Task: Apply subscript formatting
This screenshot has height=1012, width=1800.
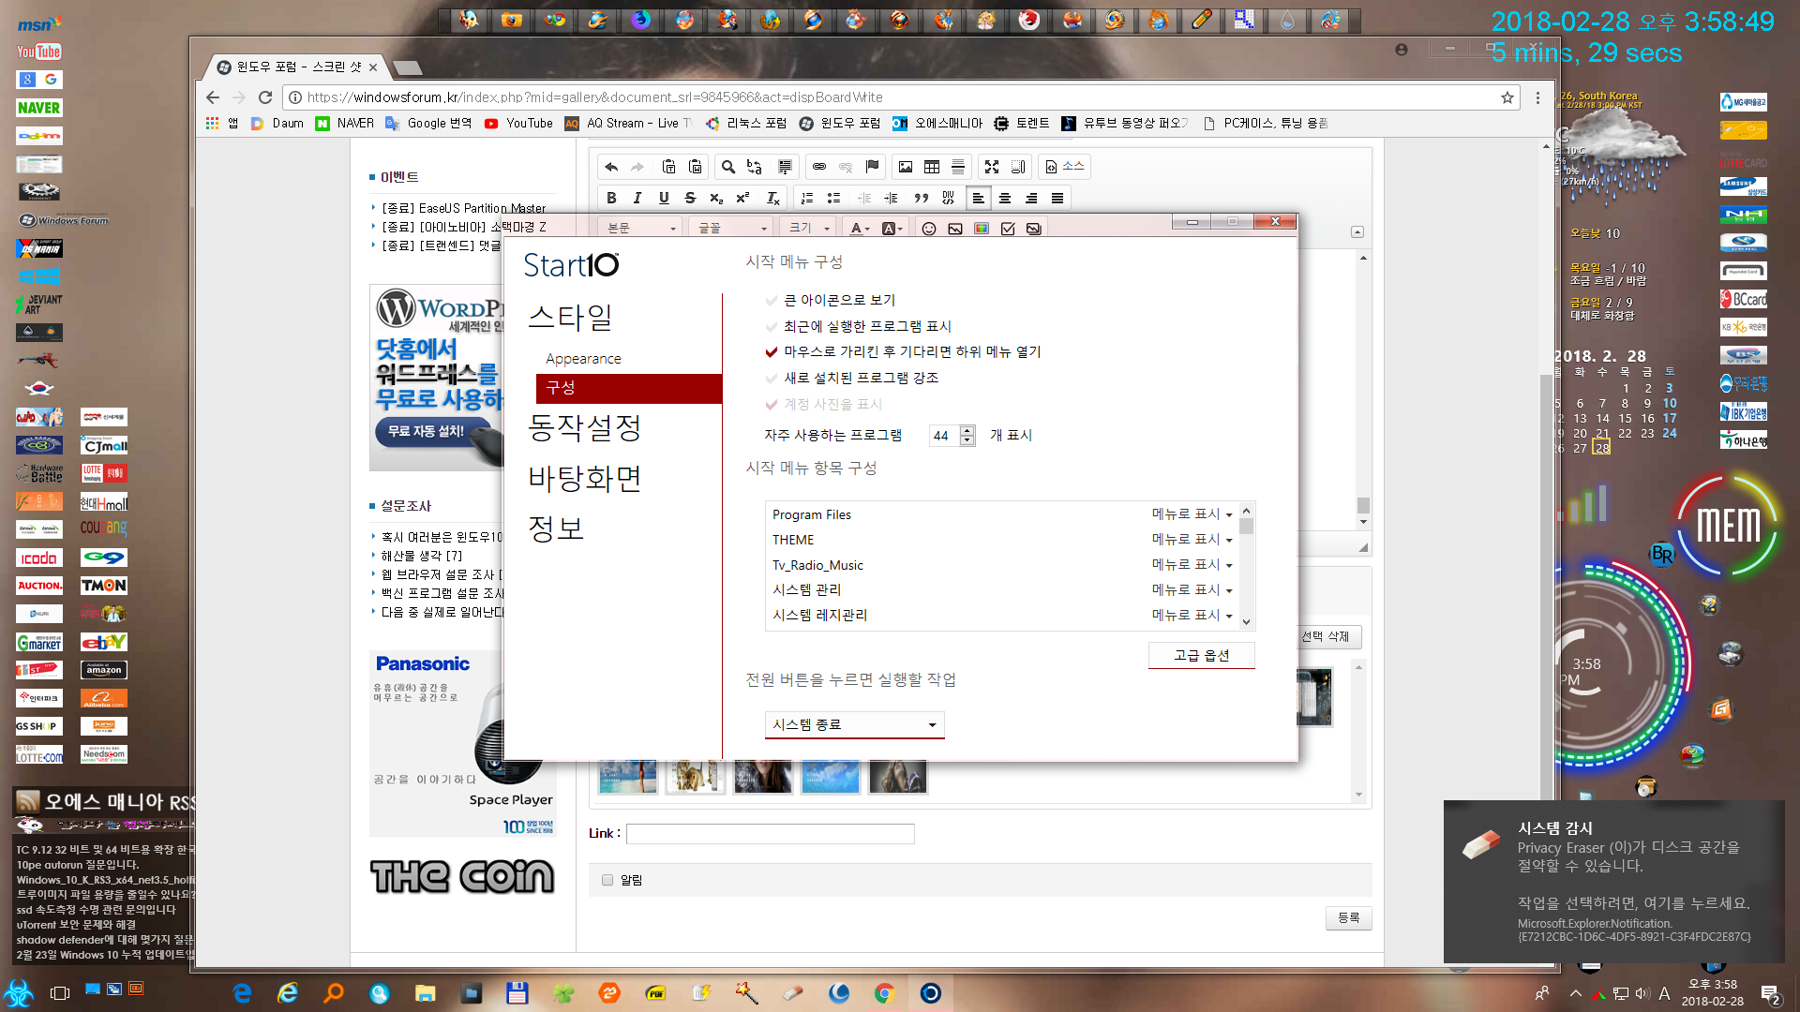Action: tap(716, 198)
